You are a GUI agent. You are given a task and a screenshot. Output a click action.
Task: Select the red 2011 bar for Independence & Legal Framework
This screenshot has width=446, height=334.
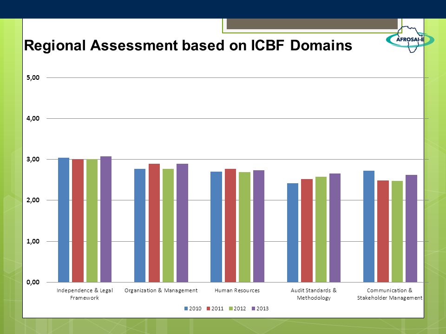click(x=78, y=221)
